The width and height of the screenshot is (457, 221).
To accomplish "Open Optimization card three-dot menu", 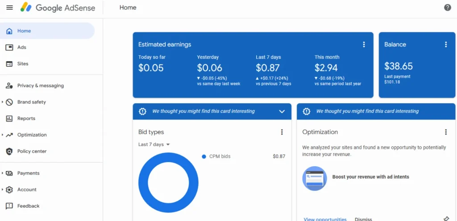I will pos(445,132).
